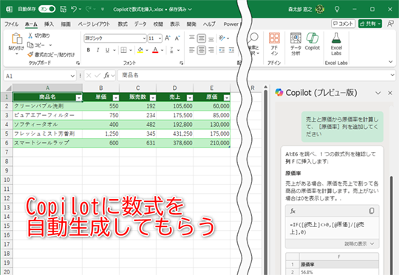Screen dimensions: 399x275
Task: Toggle Underline formatting
Action: click(x=107, y=50)
